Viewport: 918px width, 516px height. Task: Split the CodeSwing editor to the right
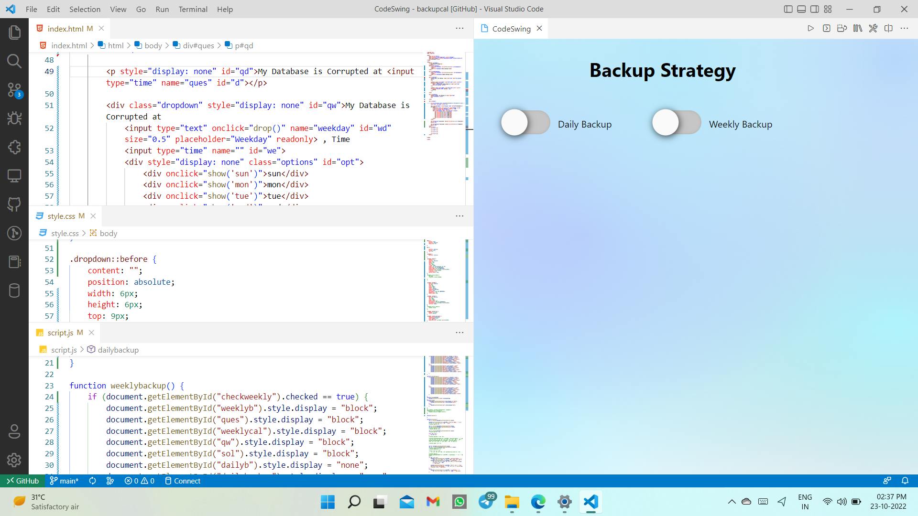click(888, 29)
